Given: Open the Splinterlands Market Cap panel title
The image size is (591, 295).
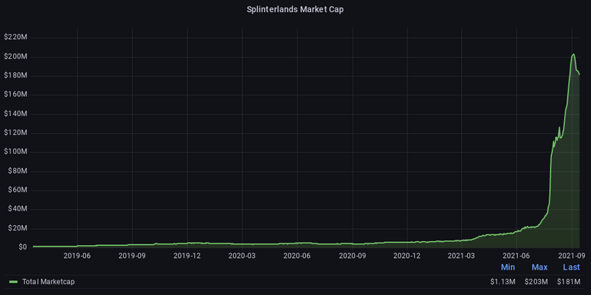Looking at the screenshot, I should pos(295,10).
